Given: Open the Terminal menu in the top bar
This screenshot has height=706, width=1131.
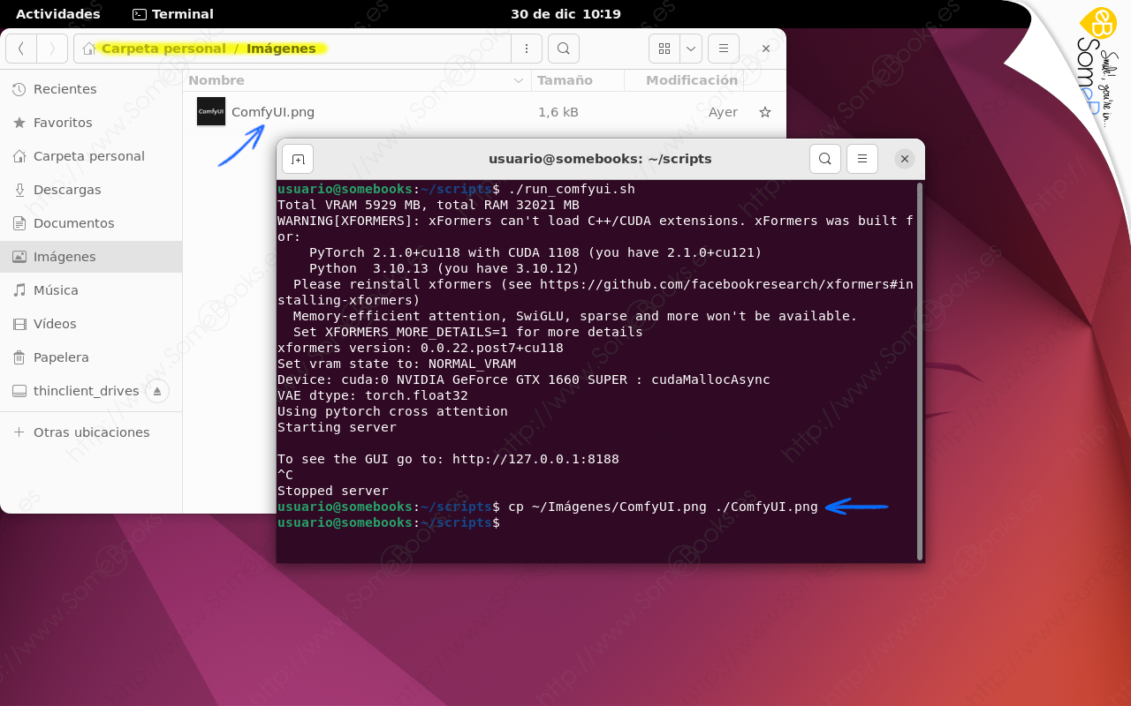Looking at the screenshot, I should [172, 13].
